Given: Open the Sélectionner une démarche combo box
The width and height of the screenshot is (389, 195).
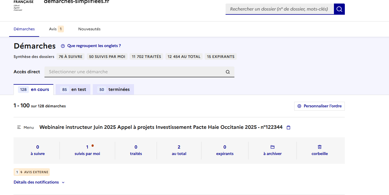Looking at the screenshot, I should [135, 72].
